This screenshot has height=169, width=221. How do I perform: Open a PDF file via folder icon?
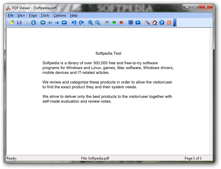pos(12,22)
